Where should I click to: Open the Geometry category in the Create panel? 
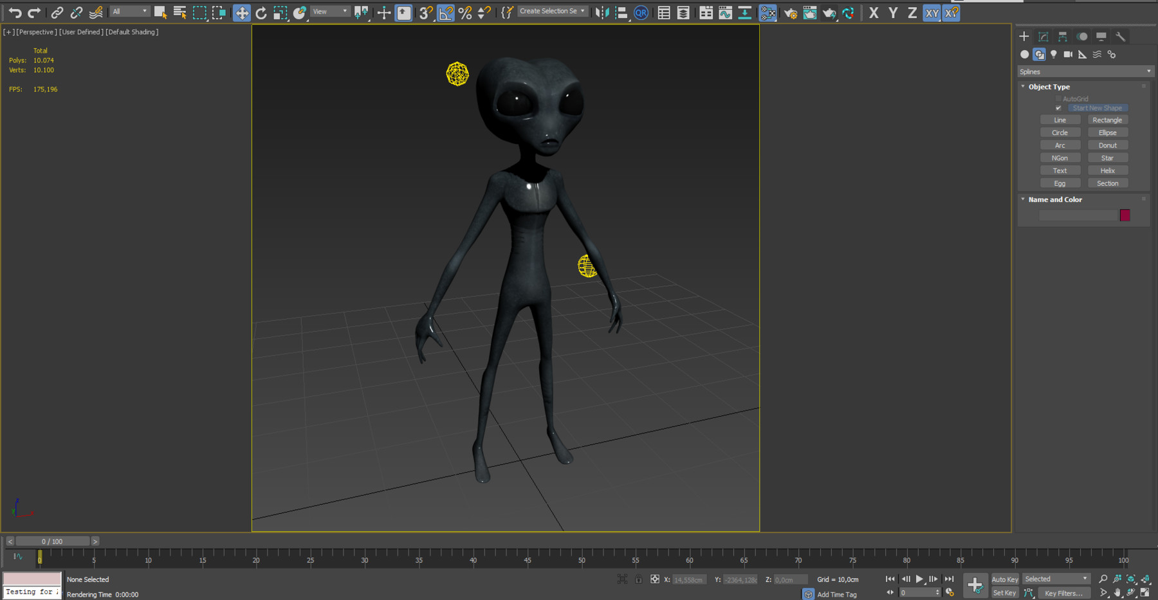pyautogui.click(x=1024, y=54)
